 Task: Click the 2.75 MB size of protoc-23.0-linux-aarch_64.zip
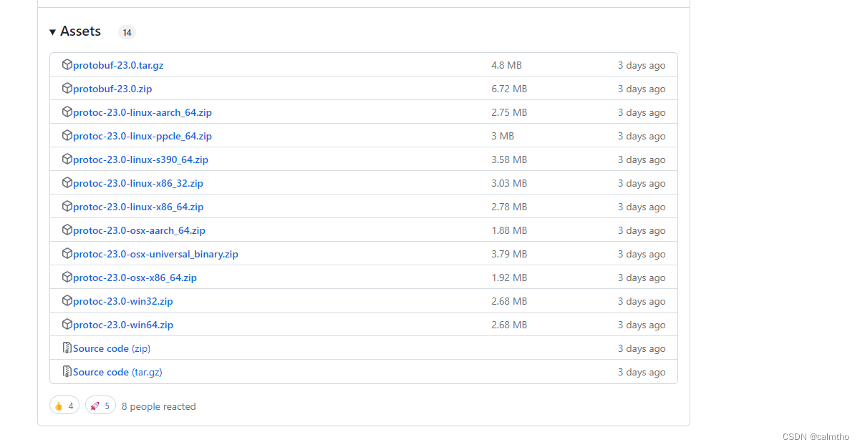509,112
